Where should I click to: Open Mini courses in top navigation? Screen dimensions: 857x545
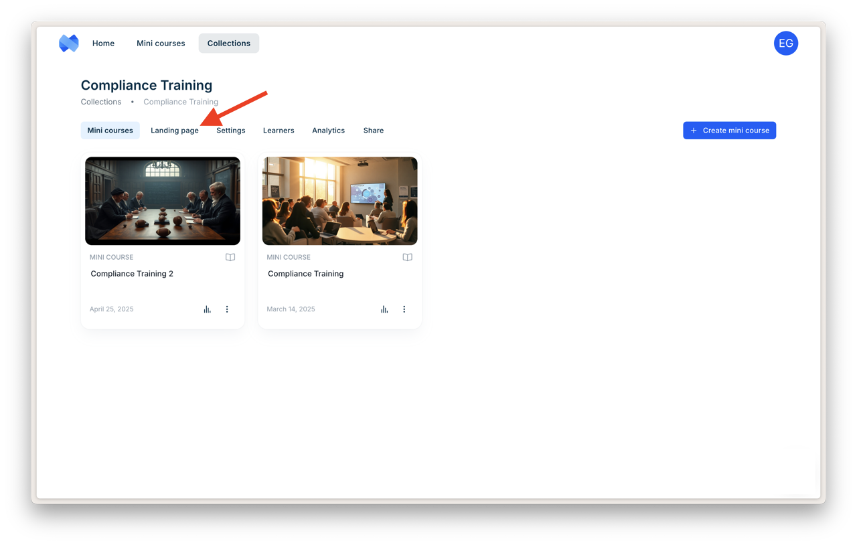point(161,44)
